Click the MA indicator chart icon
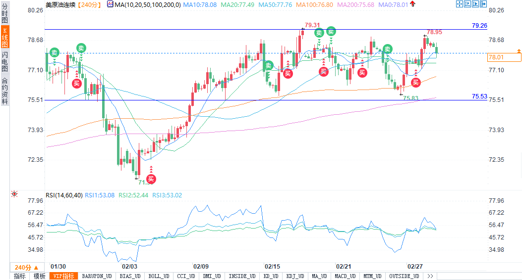Viewport: 522px width, 280px height. pos(110,4)
